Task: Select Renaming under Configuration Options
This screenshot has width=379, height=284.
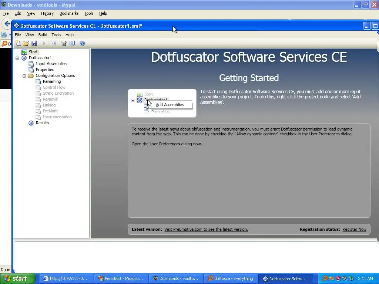Action: click(52, 82)
